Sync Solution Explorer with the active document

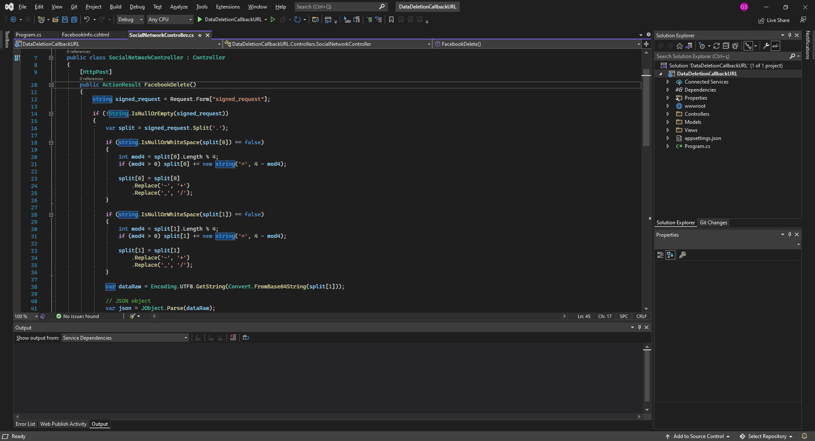point(716,46)
